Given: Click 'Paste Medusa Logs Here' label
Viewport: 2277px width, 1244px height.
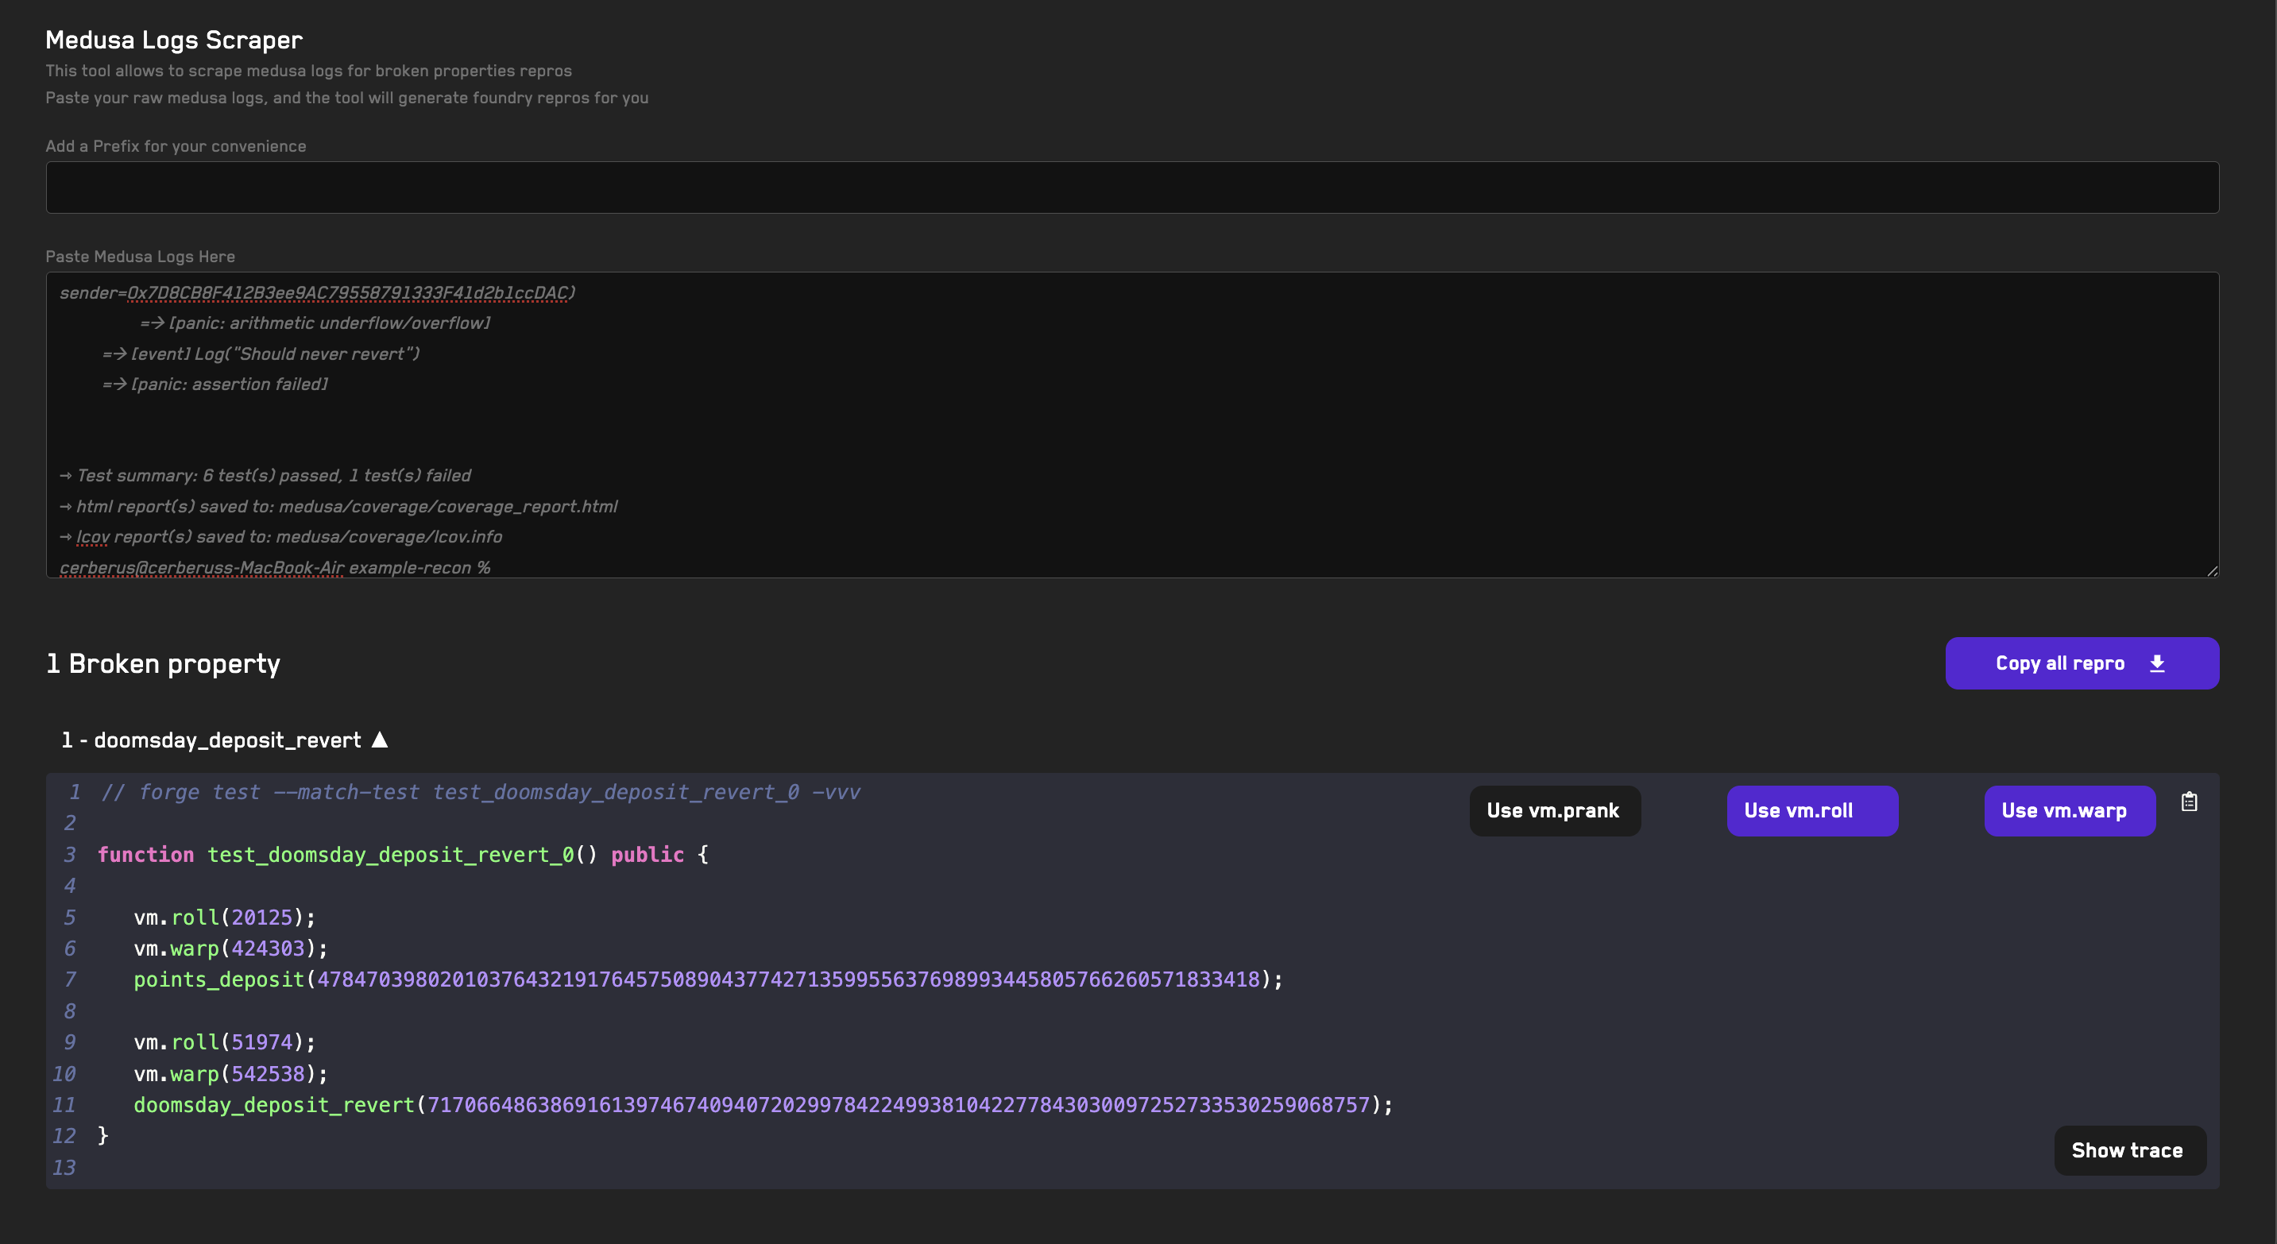Looking at the screenshot, I should point(141,257).
